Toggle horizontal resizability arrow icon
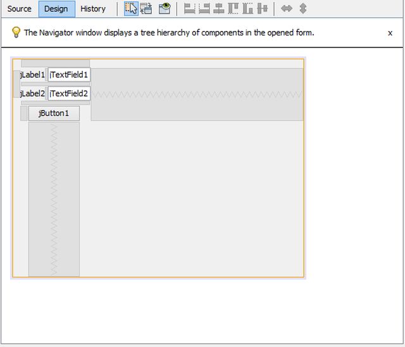 (287, 8)
